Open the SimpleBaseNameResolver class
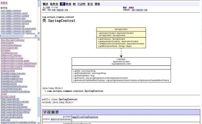Image resolution: width=202 pixels, height=124 pixels. 14,86
